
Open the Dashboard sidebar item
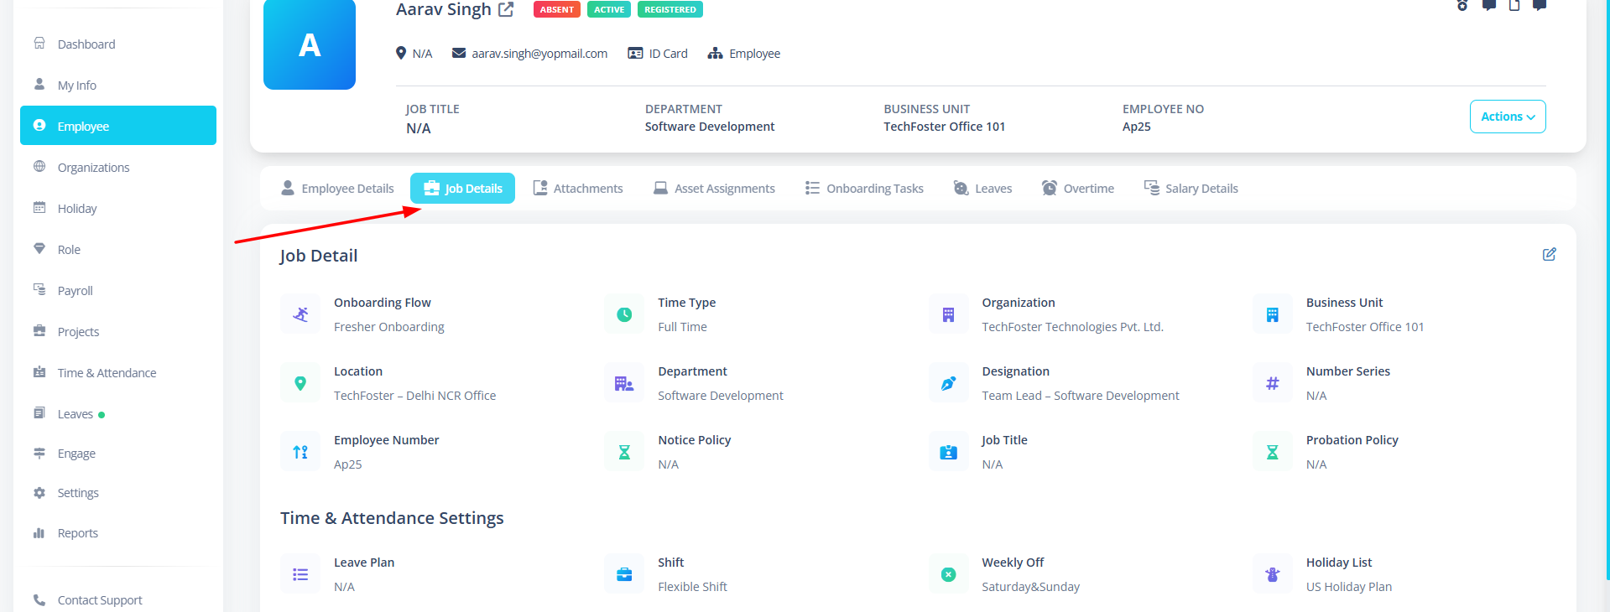pyautogui.click(x=117, y=44)
